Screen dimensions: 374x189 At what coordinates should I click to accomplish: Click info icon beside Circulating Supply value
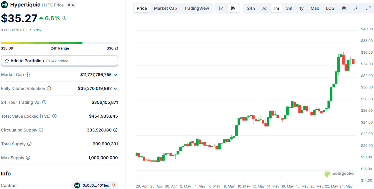(x=115, y=130)
